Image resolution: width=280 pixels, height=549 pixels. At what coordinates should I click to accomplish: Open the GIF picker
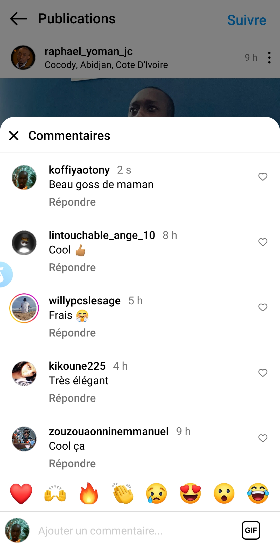point(251,530)
